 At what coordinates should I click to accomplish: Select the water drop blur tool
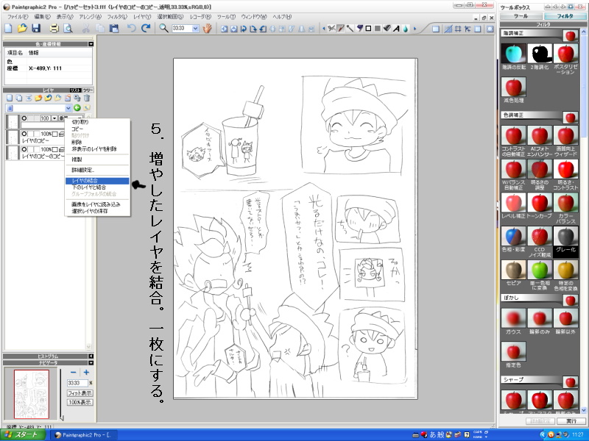406,29
